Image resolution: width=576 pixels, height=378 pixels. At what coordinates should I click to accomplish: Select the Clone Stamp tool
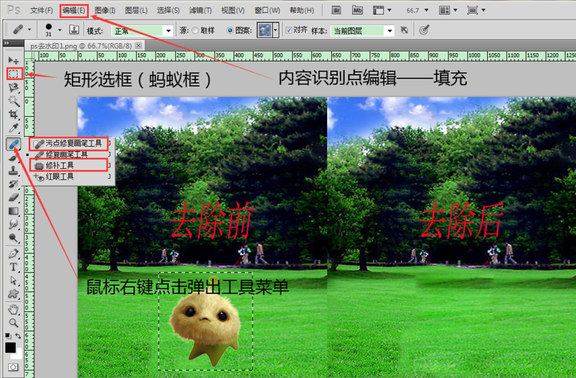13,169
